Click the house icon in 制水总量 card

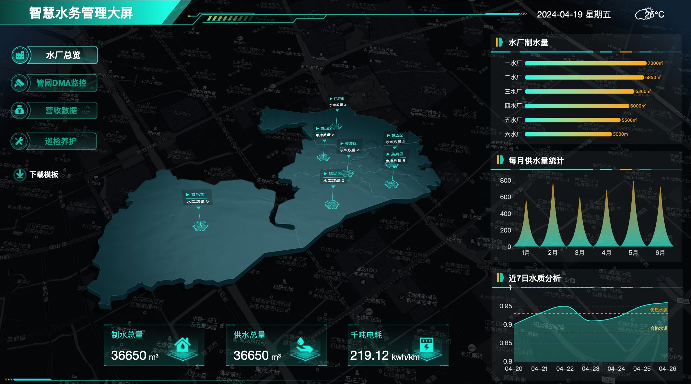click(x=183, y=346)
